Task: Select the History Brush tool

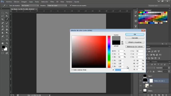Action: pyautogui.click(x=7, y=26)
